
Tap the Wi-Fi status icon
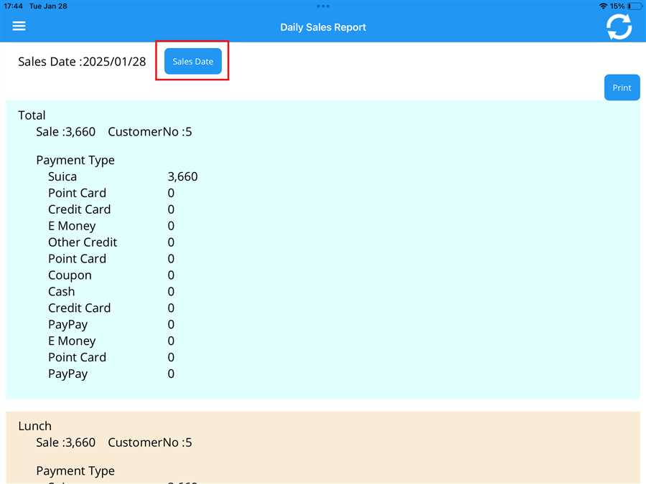[603, 6]
